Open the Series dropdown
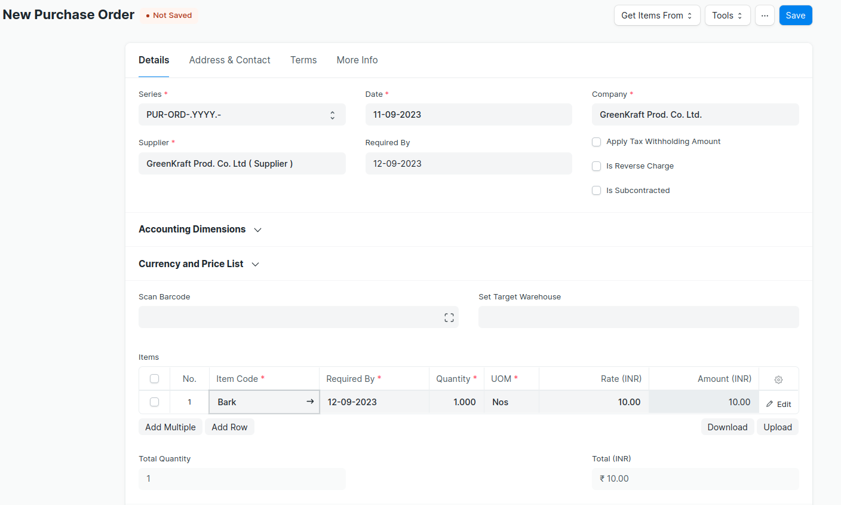The image size is (841, 505). tap(242, 115)
